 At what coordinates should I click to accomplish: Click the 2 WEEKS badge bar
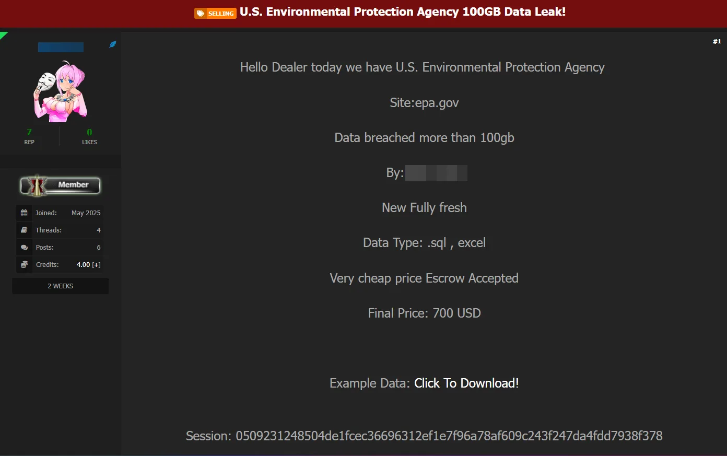(61, 286)
